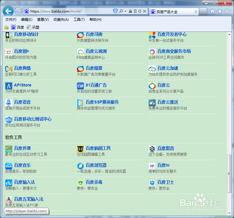234x218 pixels.
Task: Stop loading with the X in address bar
Action: (x=144, y=11)
